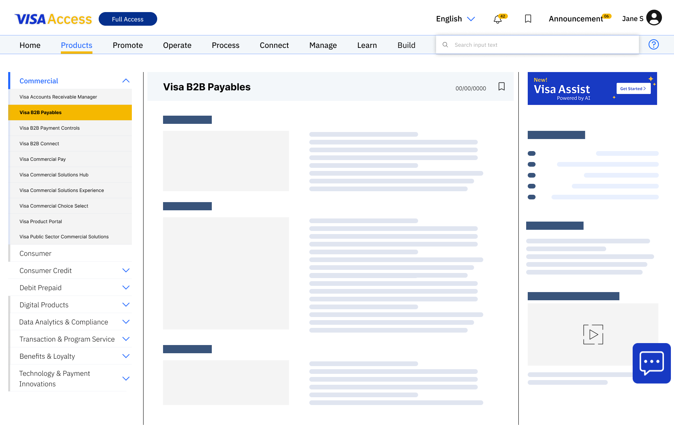Open saved bookmarks in the header
Screen dimensions: 674x435
[x=528, y=19]
